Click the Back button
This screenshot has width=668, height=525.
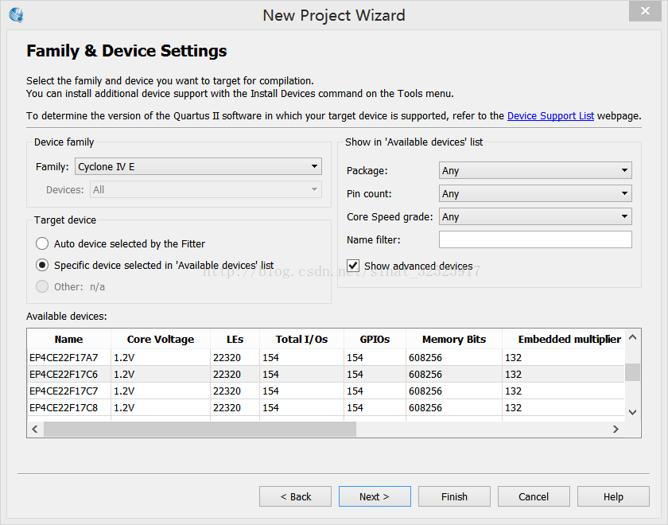295,496
